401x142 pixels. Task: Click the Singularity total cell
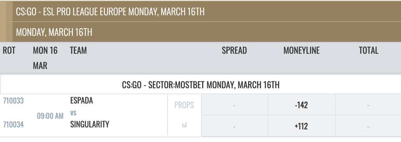[x=368, y=126]
